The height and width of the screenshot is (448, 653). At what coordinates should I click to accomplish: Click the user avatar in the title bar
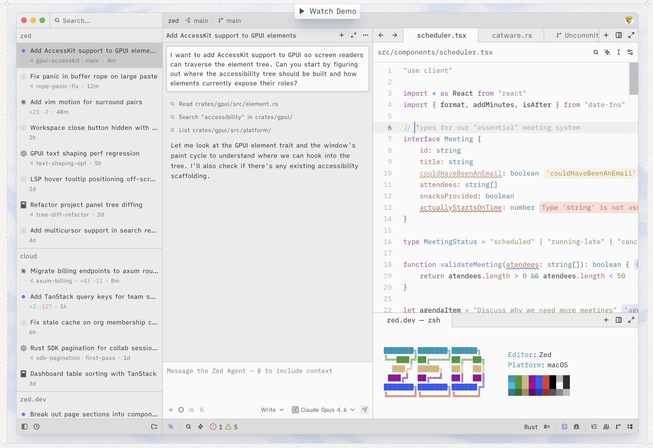[629, 20]
